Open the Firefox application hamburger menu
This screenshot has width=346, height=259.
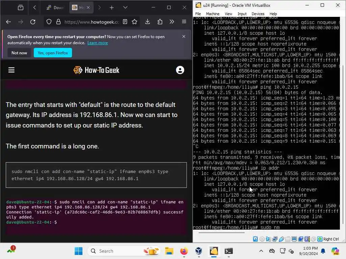(x=184, y=22)
